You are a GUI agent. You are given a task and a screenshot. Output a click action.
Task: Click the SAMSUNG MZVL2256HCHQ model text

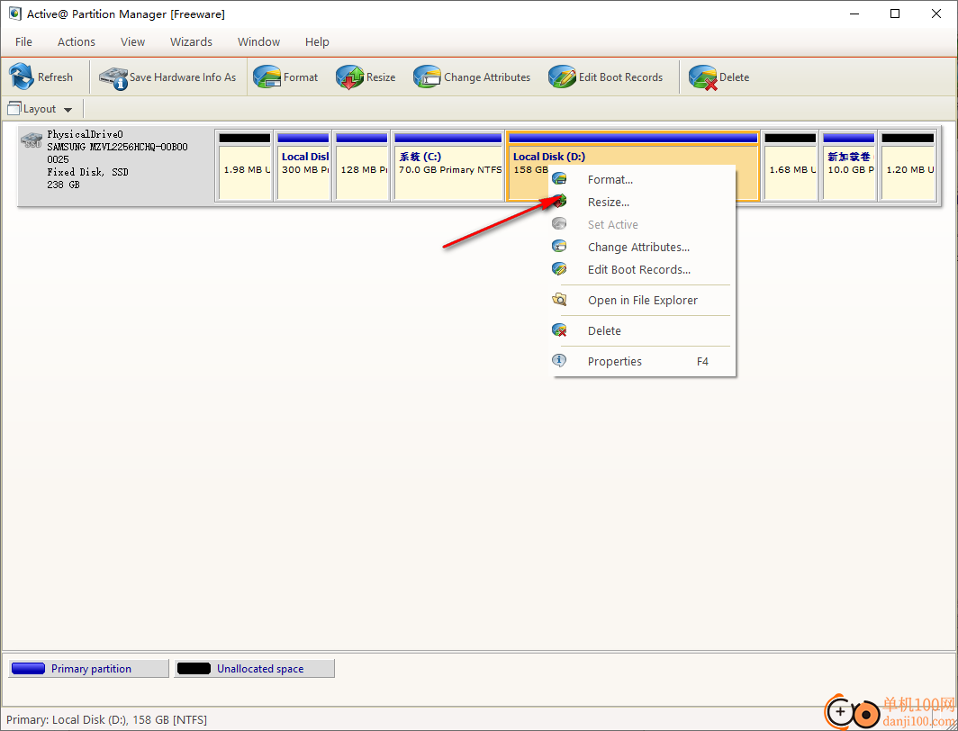point(117,147)
